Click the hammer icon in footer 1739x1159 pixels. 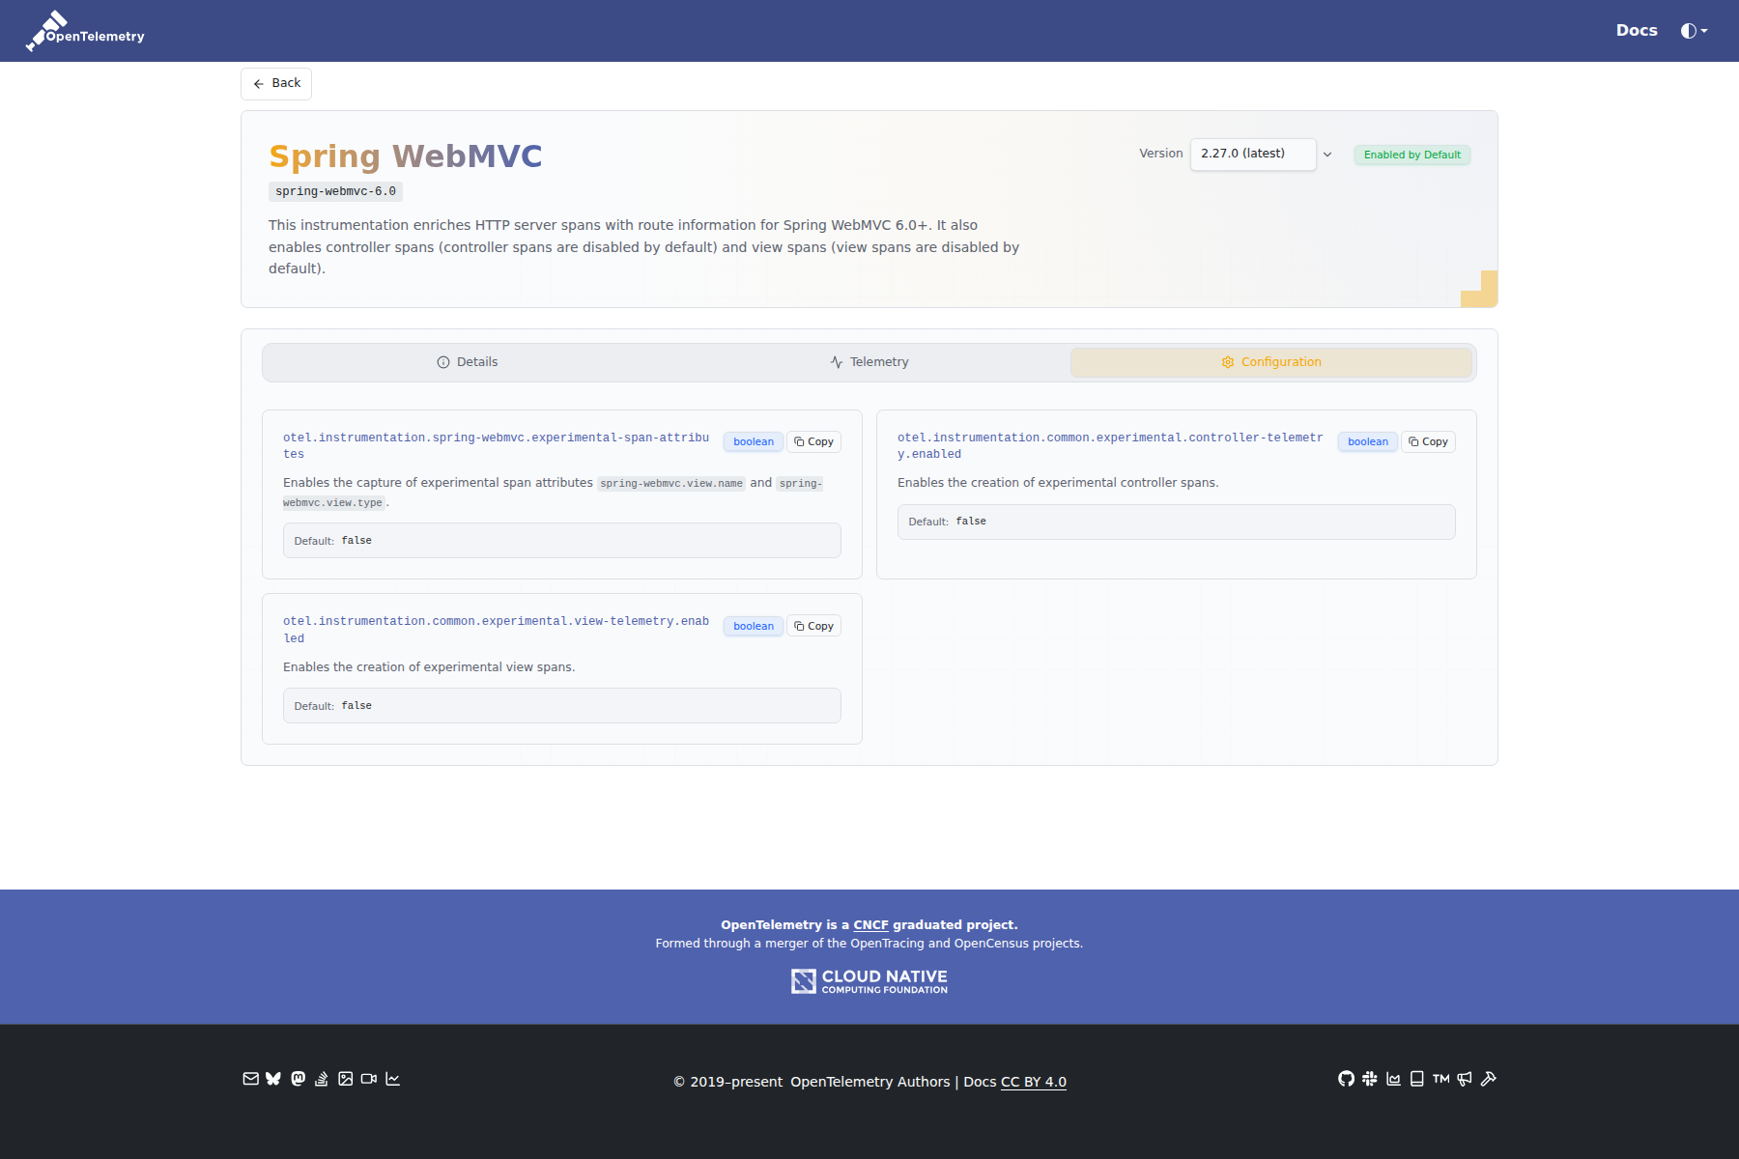[1489, 1079]
